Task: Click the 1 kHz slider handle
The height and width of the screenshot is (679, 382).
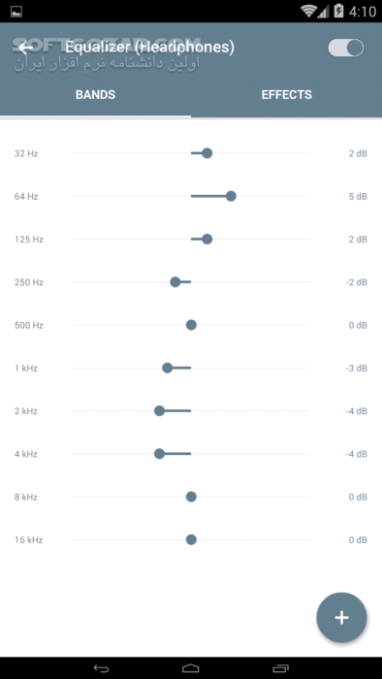Action: tap(167, 368)
